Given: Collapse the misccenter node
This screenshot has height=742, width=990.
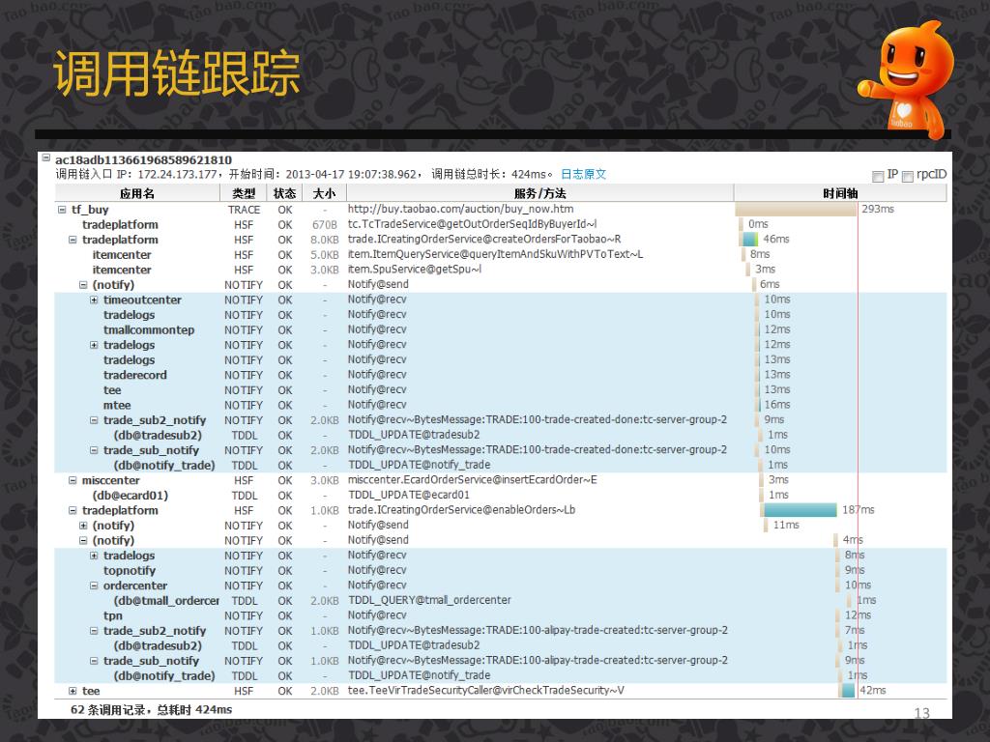Looking at the screenshot, I should (73, 481).
